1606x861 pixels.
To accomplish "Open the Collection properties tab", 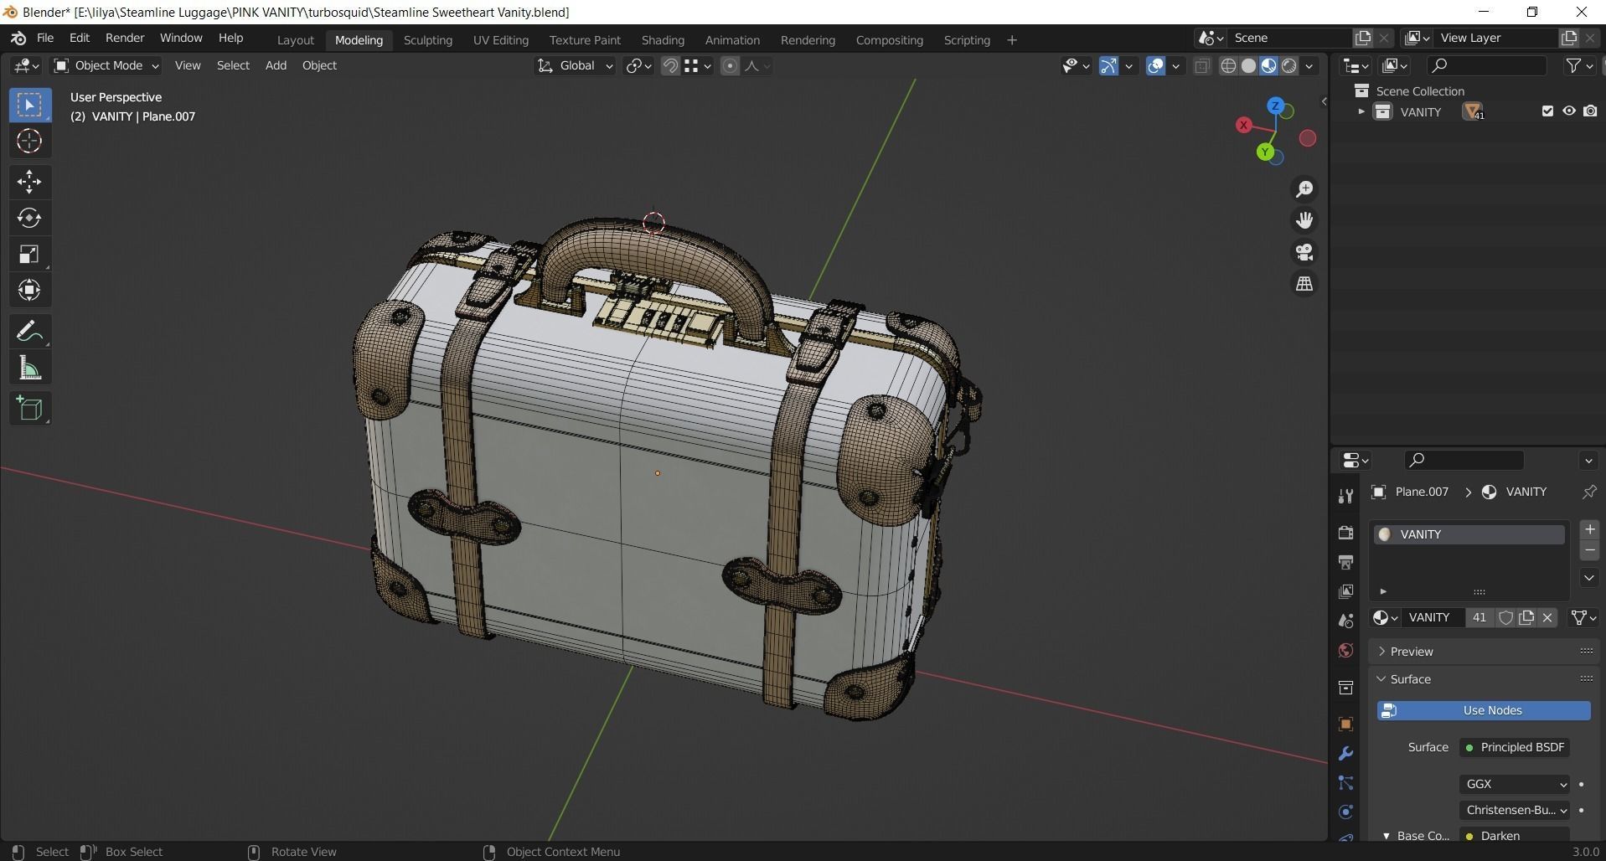I will tap(1345, 688).
